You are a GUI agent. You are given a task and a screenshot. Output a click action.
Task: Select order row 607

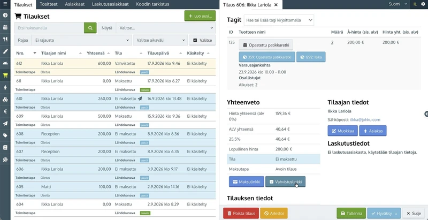[115, 151]
